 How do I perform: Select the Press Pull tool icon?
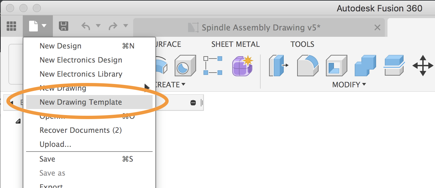point(278,65)
